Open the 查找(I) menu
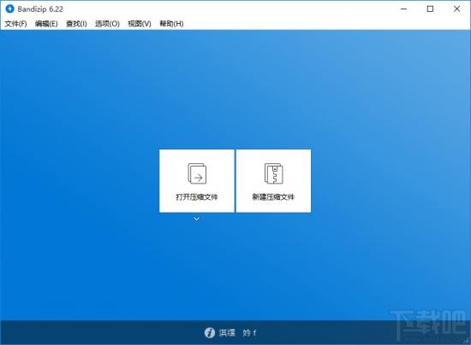471x345 pixels. (x=76, y=24)
